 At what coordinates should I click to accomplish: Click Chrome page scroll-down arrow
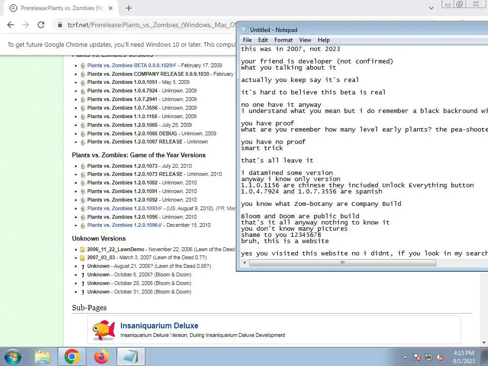[x=483, y=343]
